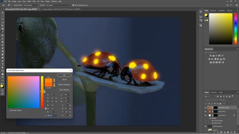Hide the Color Fill 1 layer

tap(205, 115)
